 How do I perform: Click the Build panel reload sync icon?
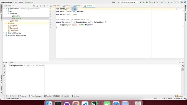4,66
